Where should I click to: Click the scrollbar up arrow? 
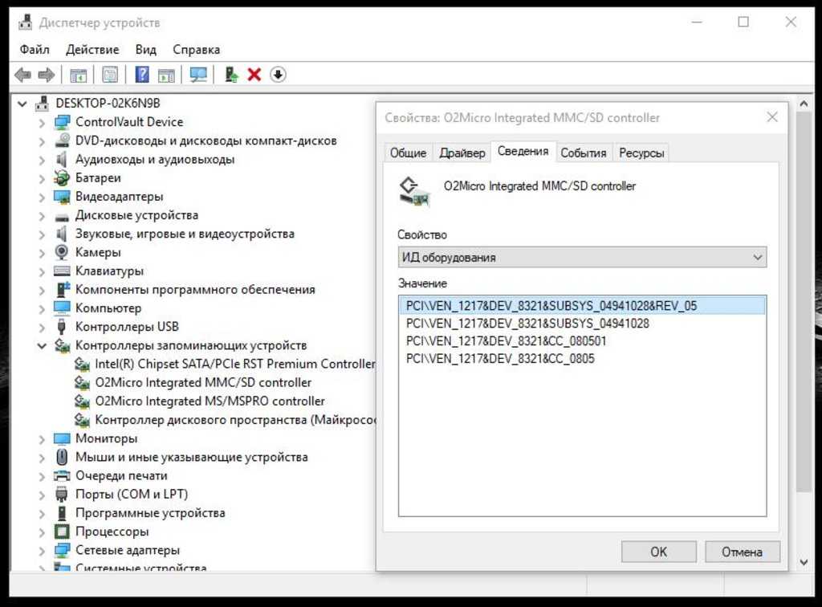(804, 104)
